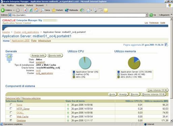The width and height of the screenshot is (173, 126).
Task: Tick the checkbox for OC4J row
Action: click(11, 112)
